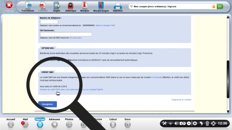Image resolution: width=232 pixels, height=130 pixels.
Task: Click the Numéro de téléphone field
Action: pyautogui.click(x=49, y=22)
